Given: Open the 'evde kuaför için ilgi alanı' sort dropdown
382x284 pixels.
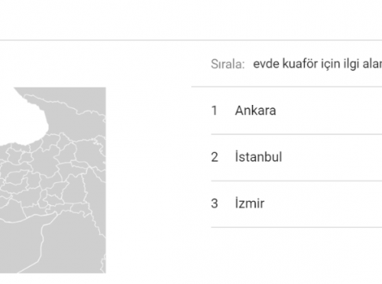Looking at the screenshot, I should tap(317, 64).
